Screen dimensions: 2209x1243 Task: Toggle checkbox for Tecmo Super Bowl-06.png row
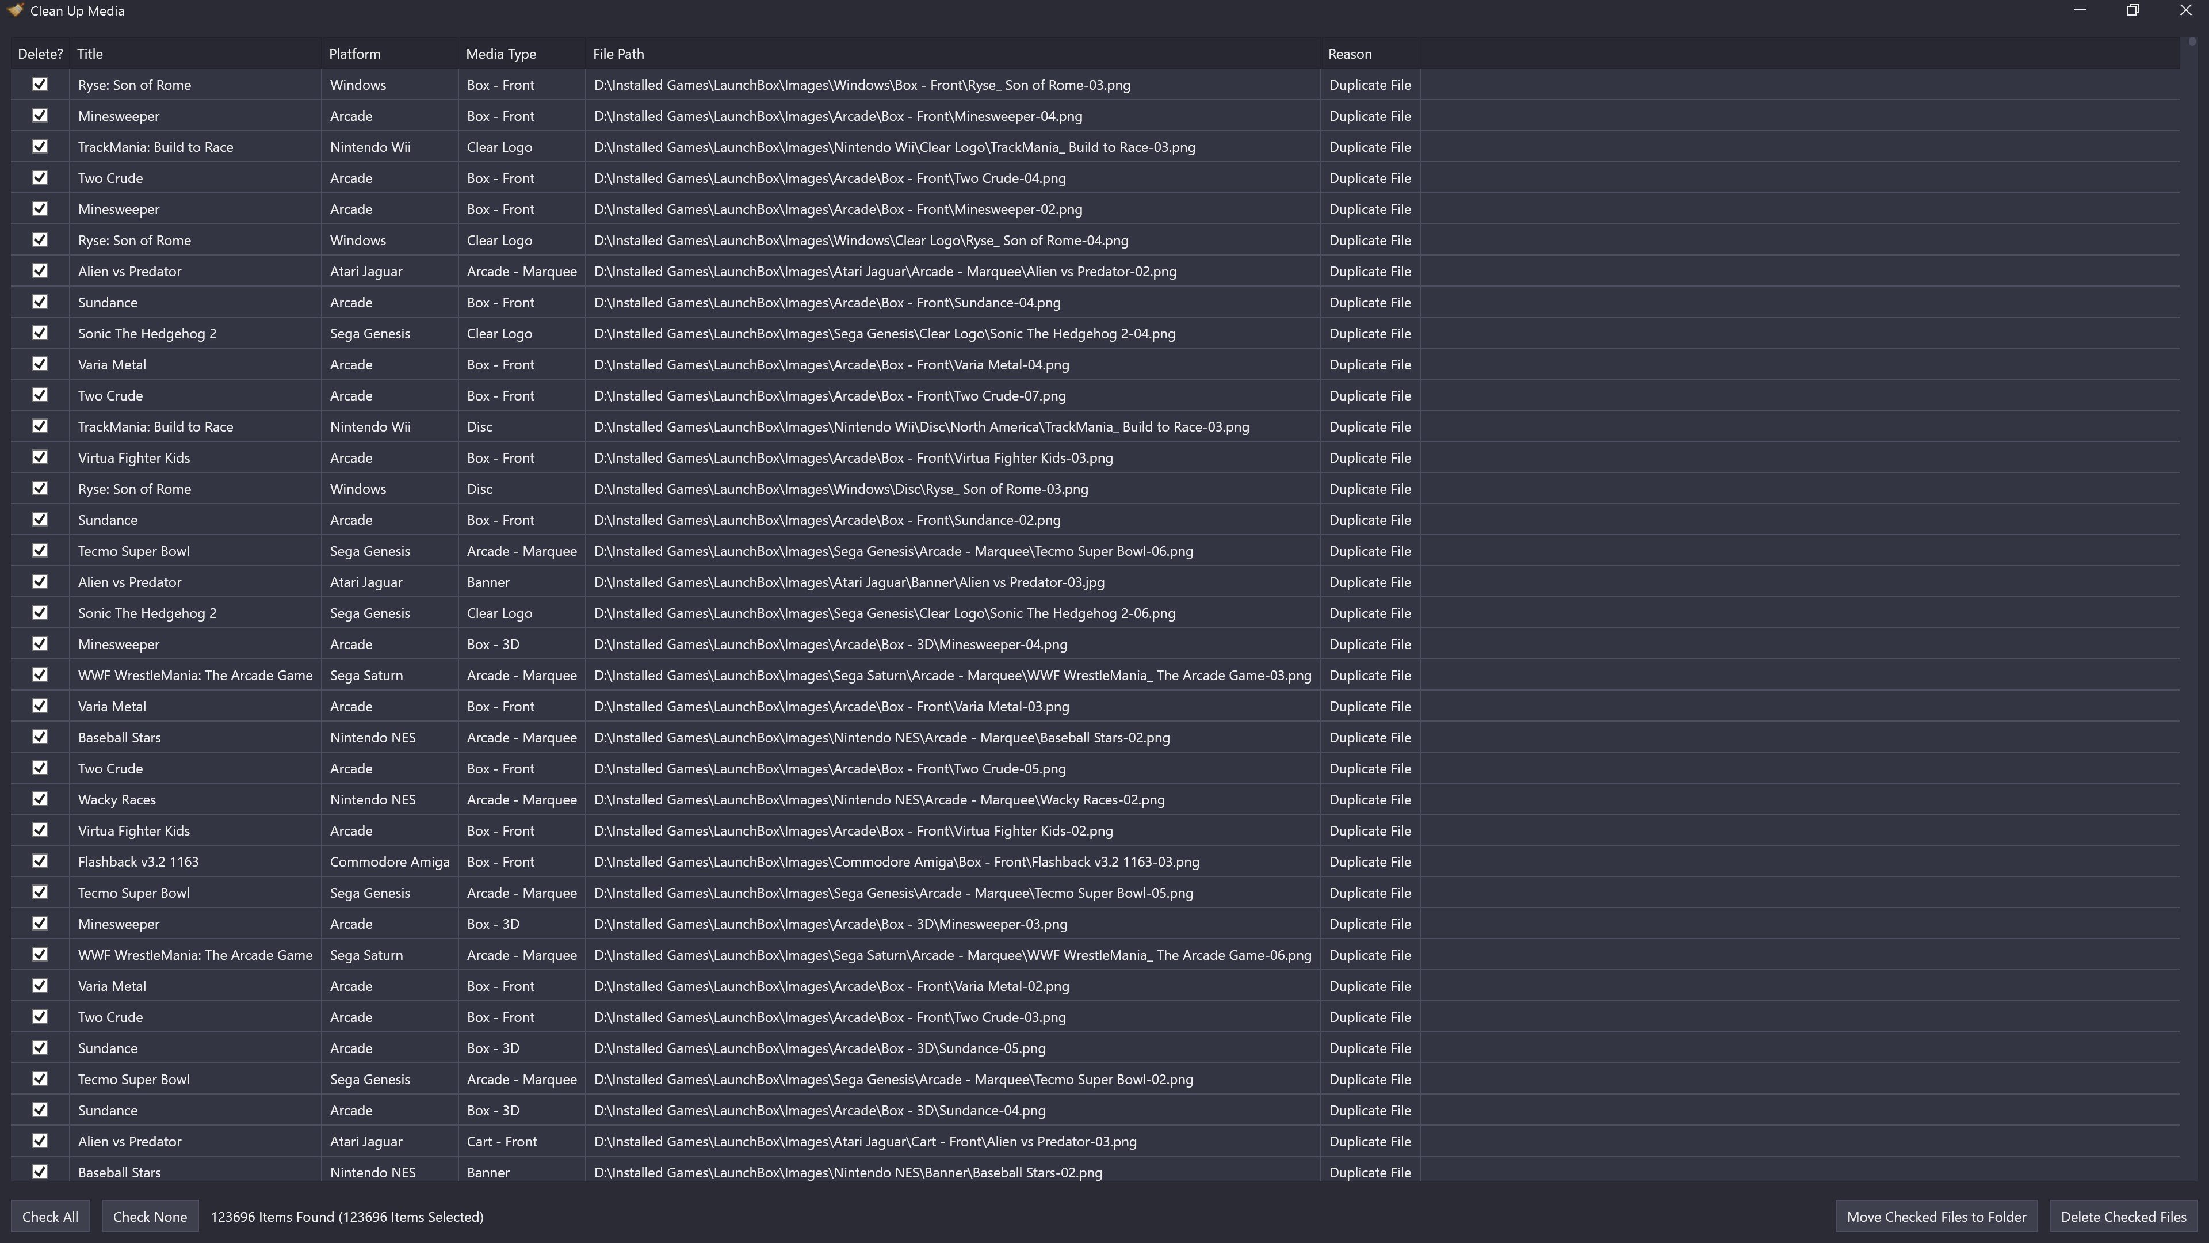(40, 551)
